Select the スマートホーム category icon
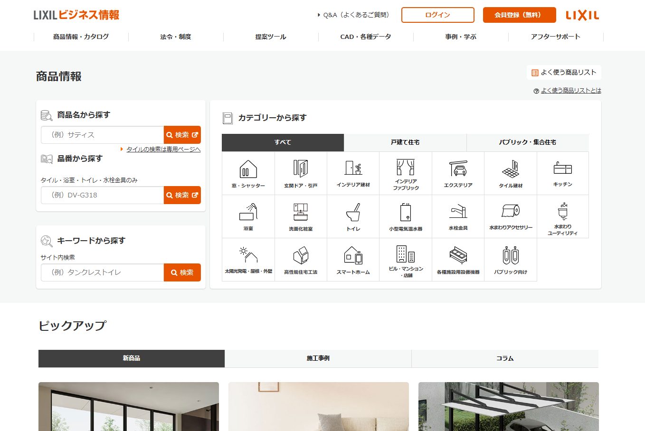This screenshot has width=645, height=431. click(353, 260)
